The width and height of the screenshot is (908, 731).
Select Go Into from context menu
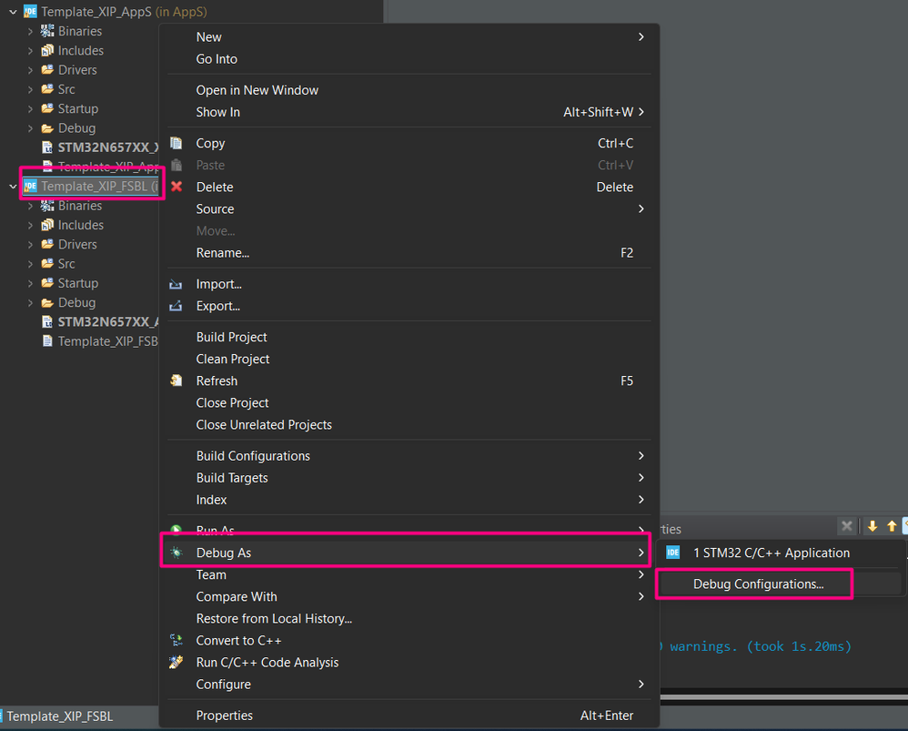point(409,59)
